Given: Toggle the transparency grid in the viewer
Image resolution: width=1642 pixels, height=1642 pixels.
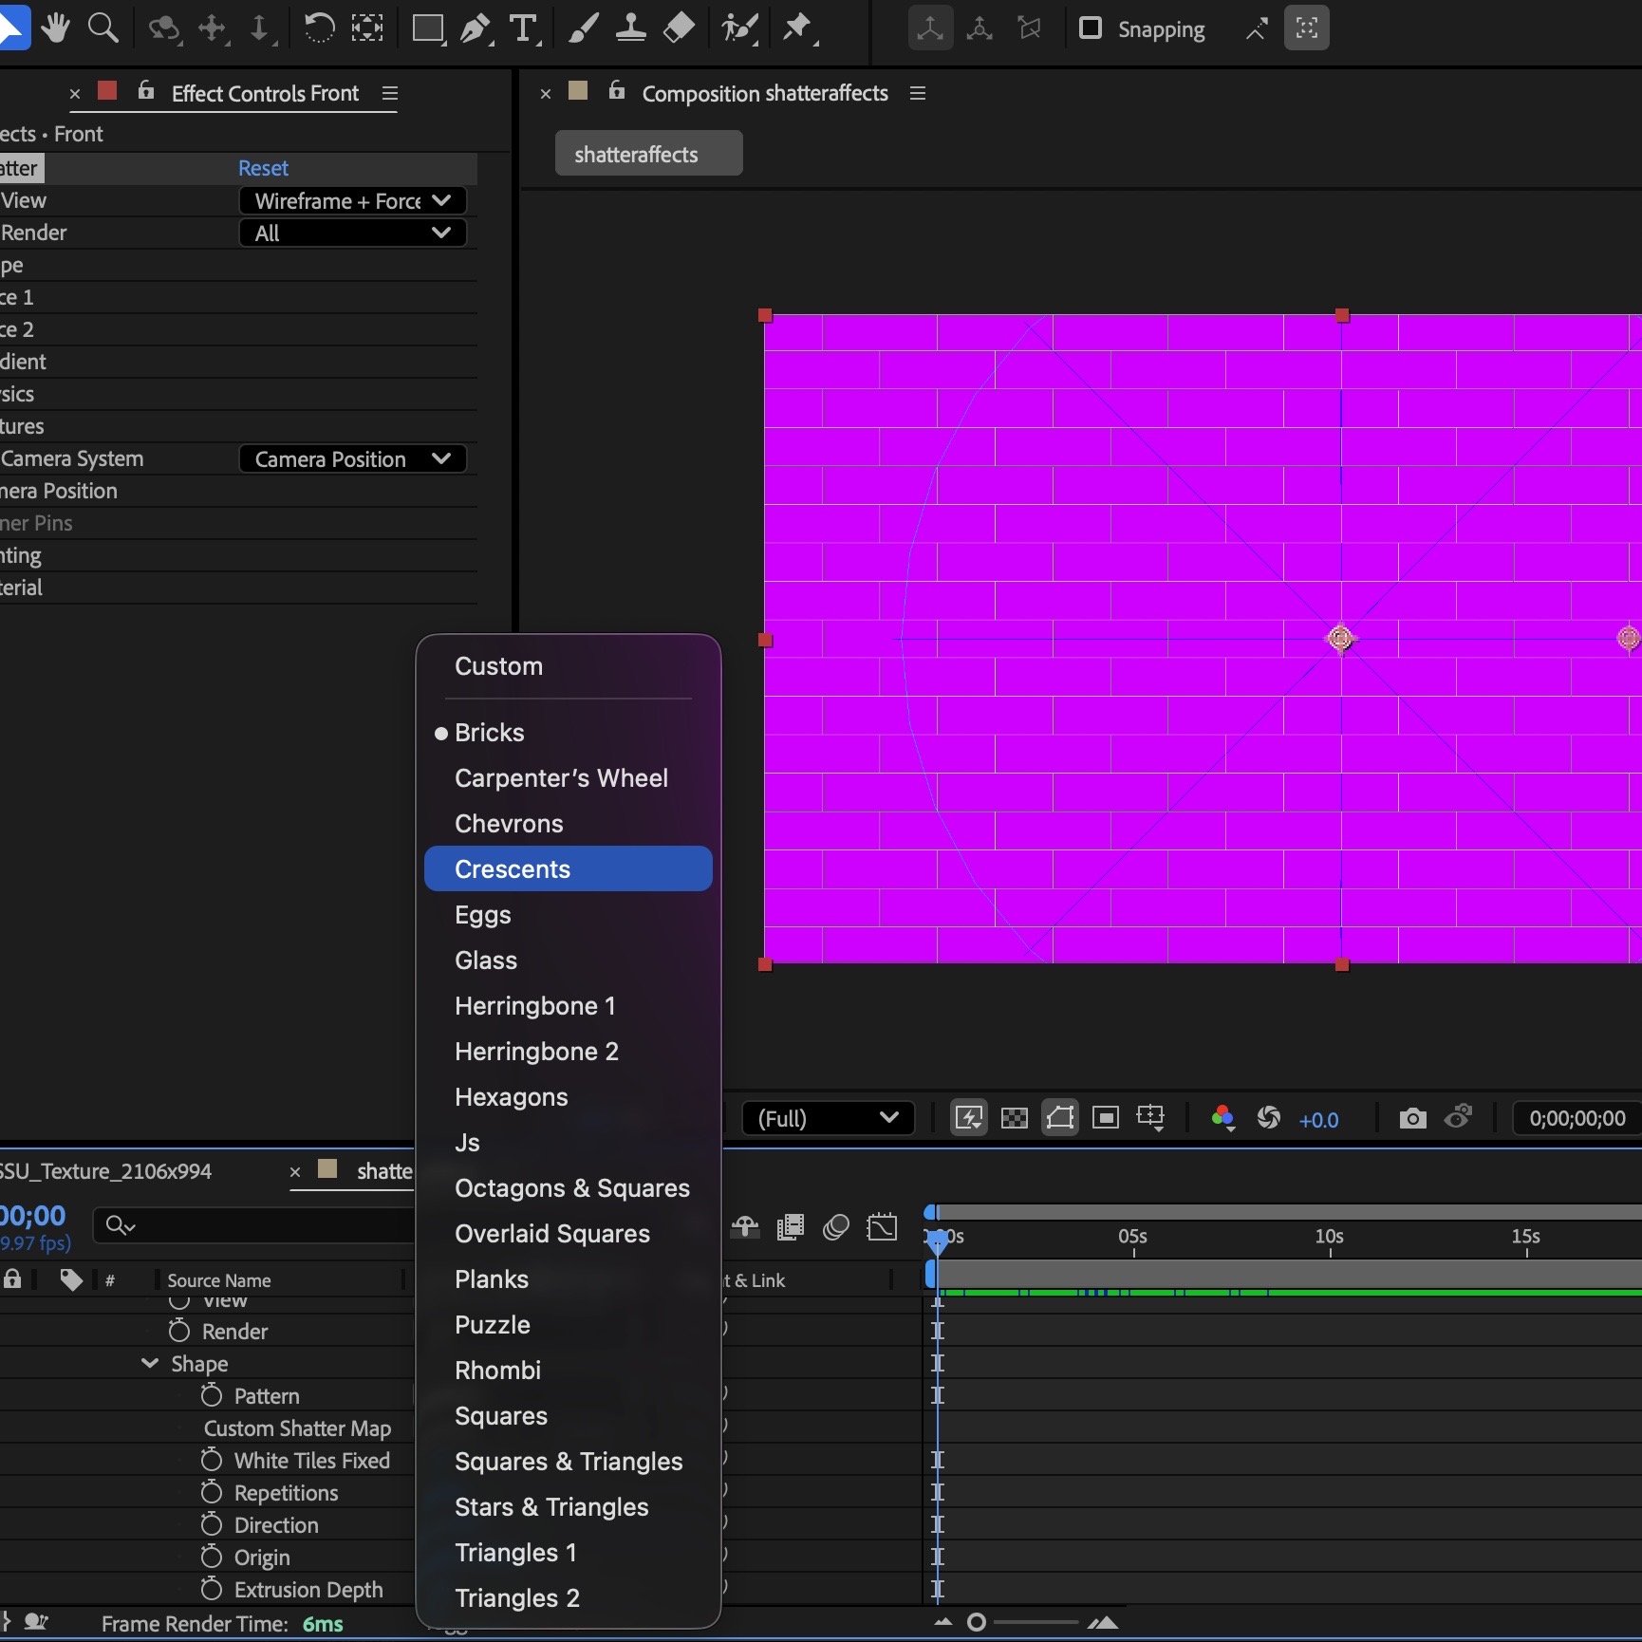Looking at the screenshot, I should coord(1014,1117).
